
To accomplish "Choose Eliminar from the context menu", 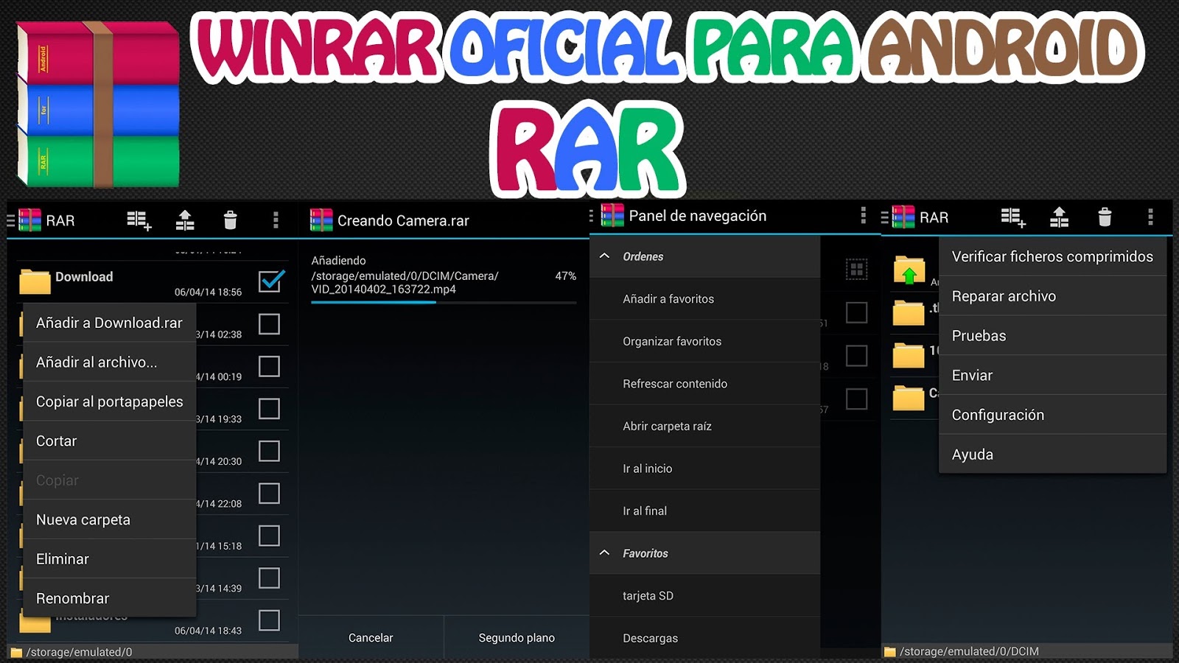I will [110, 559].
